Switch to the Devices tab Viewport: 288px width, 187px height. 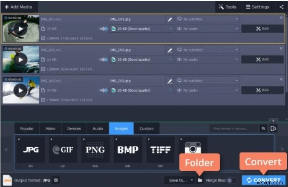(x=74, y=129)
